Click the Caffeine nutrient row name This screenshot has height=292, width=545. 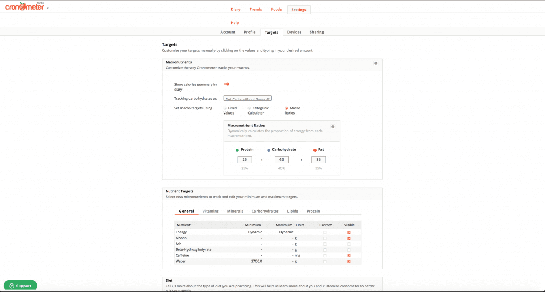(182, 255)
